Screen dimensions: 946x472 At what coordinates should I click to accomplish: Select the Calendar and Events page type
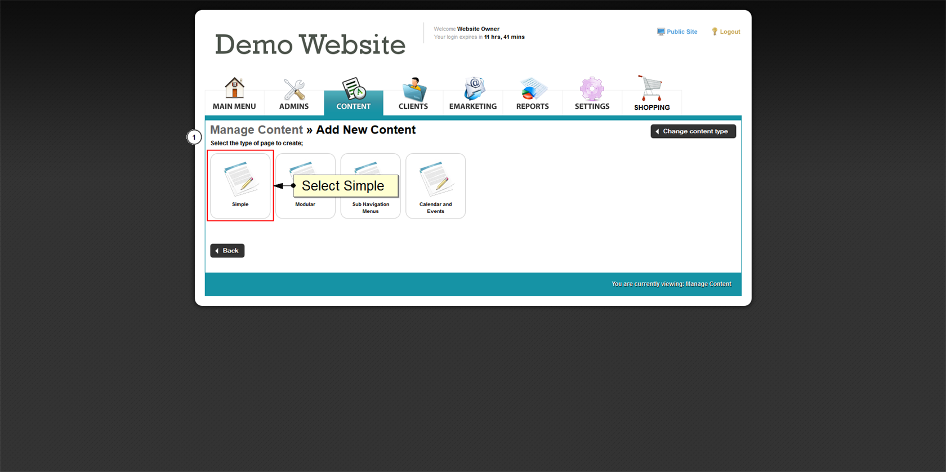coord(435,186)
